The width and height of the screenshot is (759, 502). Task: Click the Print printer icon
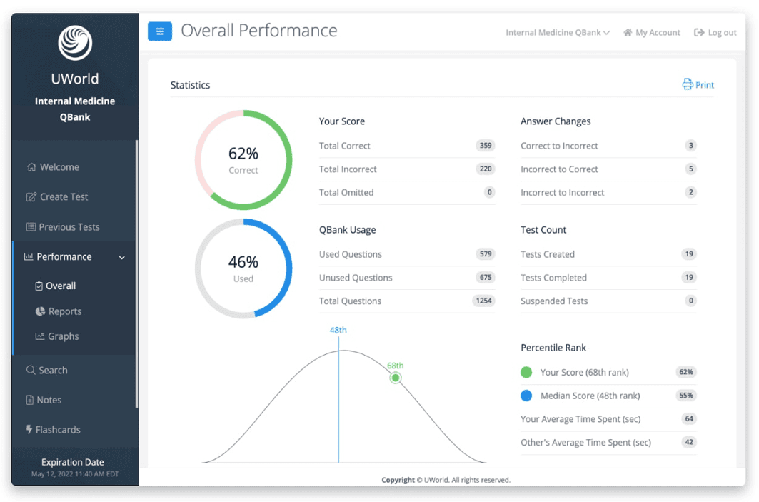pos(688,84)
